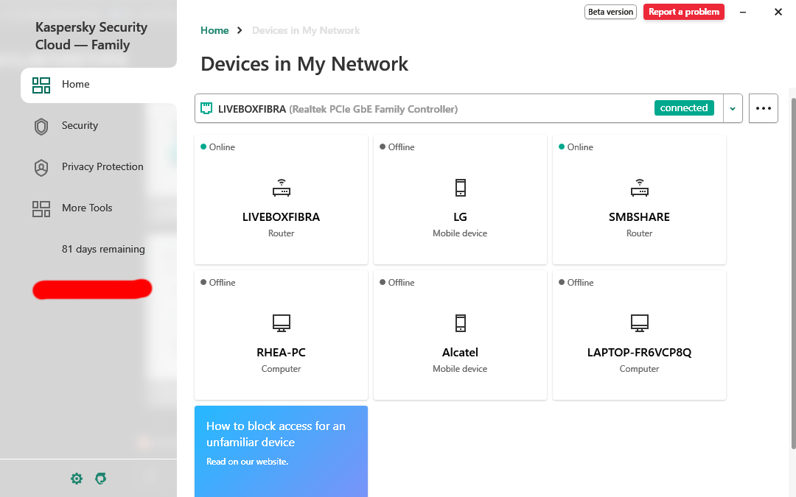This screenshot has height=497, width=796.
Task: Go to Privacy Protection section
Action: [102, 167]
